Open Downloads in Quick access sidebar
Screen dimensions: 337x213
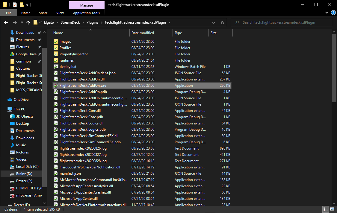[25, 32]
